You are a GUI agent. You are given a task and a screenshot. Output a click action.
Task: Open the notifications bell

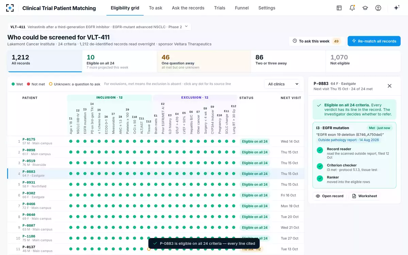[352, 8]
